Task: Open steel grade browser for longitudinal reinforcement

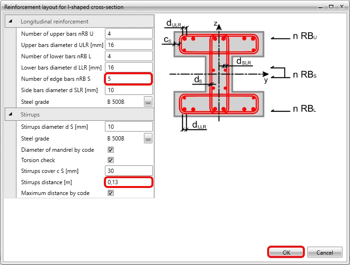Action: pos(148,102)
